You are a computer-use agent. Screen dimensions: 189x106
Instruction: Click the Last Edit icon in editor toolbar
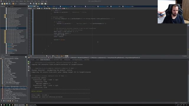point(38,9)
